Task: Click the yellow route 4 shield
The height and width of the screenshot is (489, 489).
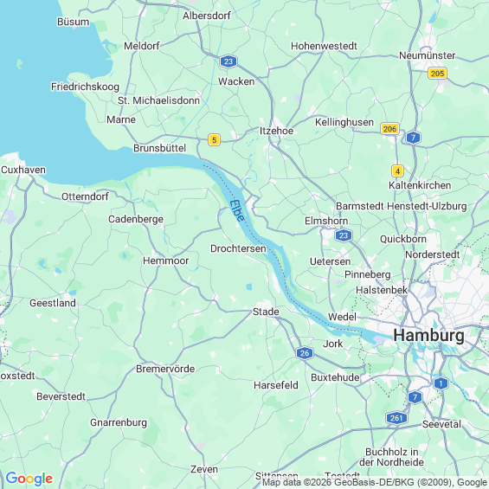Action: point(397,171)
